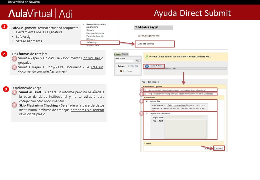
Task: Click the File Upload section header
Action: click(x=149, y=97)
